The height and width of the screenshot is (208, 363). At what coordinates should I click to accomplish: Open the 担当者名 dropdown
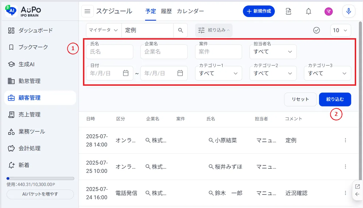coord(273,52)
